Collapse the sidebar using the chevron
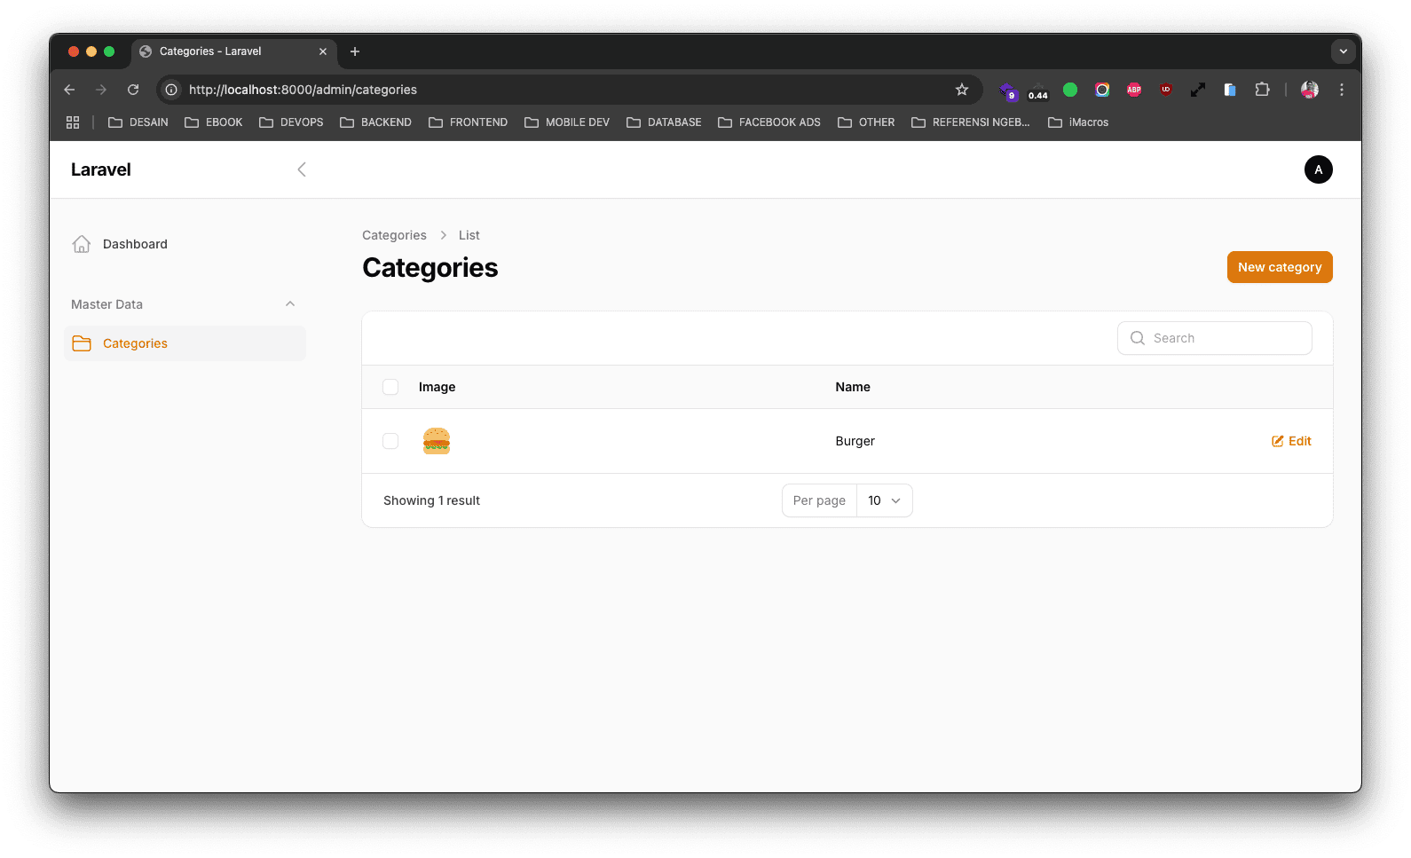Image resolution: width=1411 pixels, height=858 pixels. [x=302, y=169]
